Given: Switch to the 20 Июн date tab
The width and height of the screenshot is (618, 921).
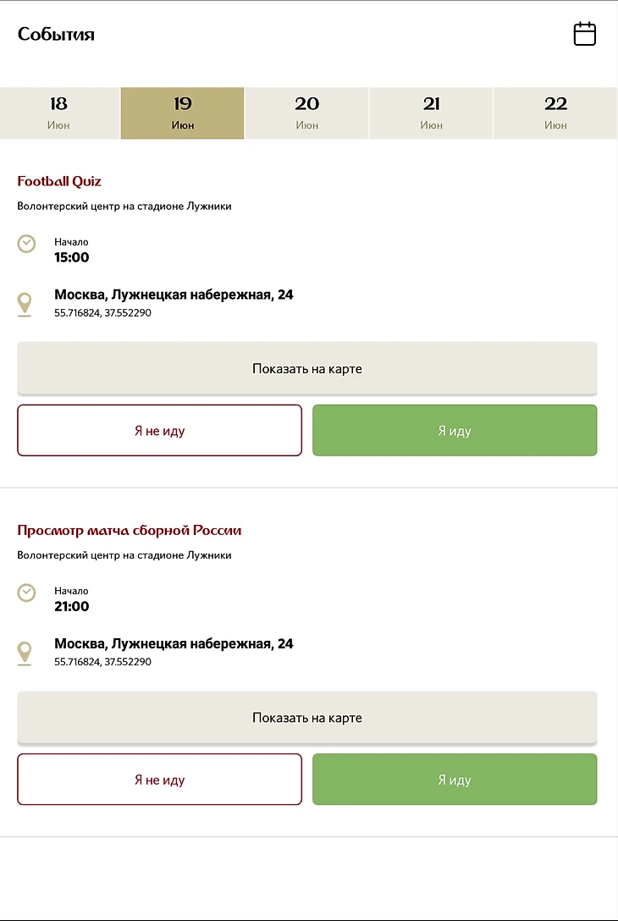Looking at the screenshot, I should coord(306,113).
